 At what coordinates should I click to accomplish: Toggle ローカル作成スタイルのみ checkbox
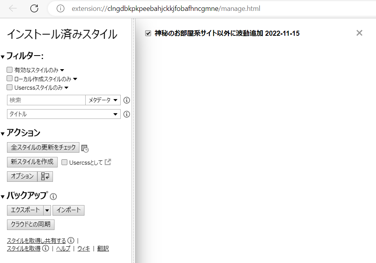pos(10,79)
